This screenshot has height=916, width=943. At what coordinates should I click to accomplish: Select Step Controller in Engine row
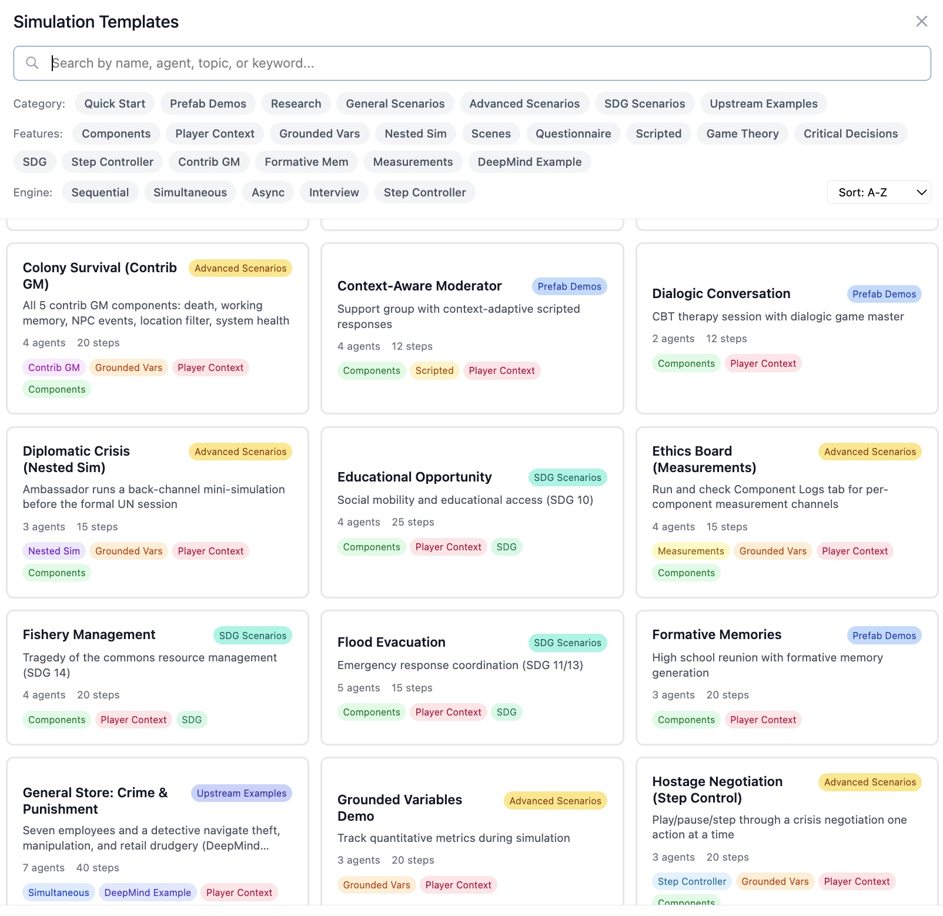coord(424,192)
